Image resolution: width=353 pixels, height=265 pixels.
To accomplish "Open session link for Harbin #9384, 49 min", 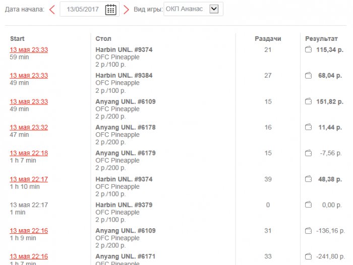I will (x=29, y=76).
